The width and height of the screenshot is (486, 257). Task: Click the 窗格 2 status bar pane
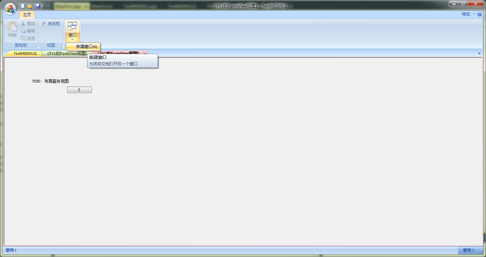pos(468,250)
